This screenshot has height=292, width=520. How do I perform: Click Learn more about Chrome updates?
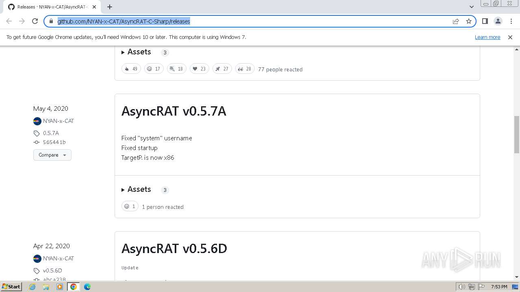click(487, 37)
